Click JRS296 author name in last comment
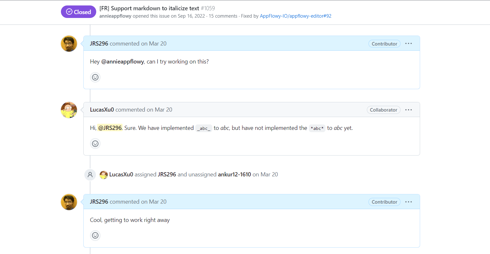Viewport: 490px width, 254px height. pos(99,202)
